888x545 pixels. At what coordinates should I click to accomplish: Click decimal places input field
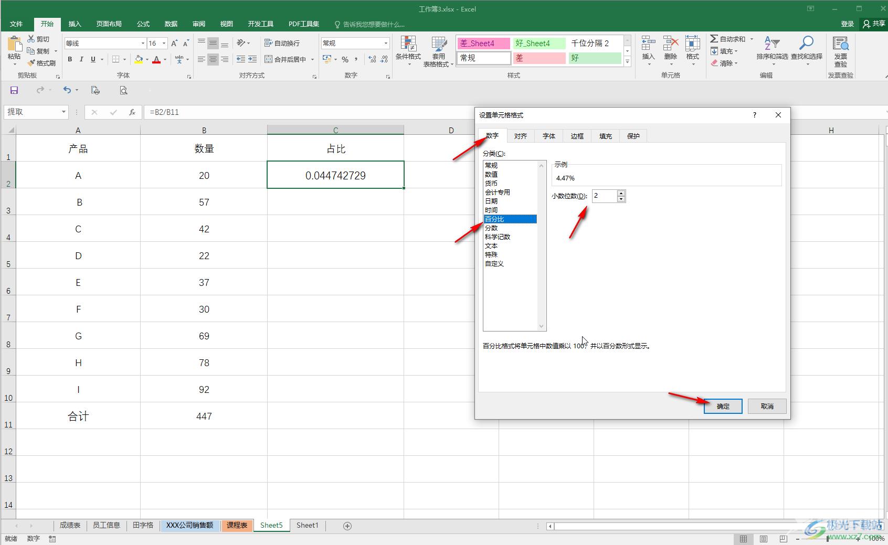pyautogui.click(x=605, y=196)
